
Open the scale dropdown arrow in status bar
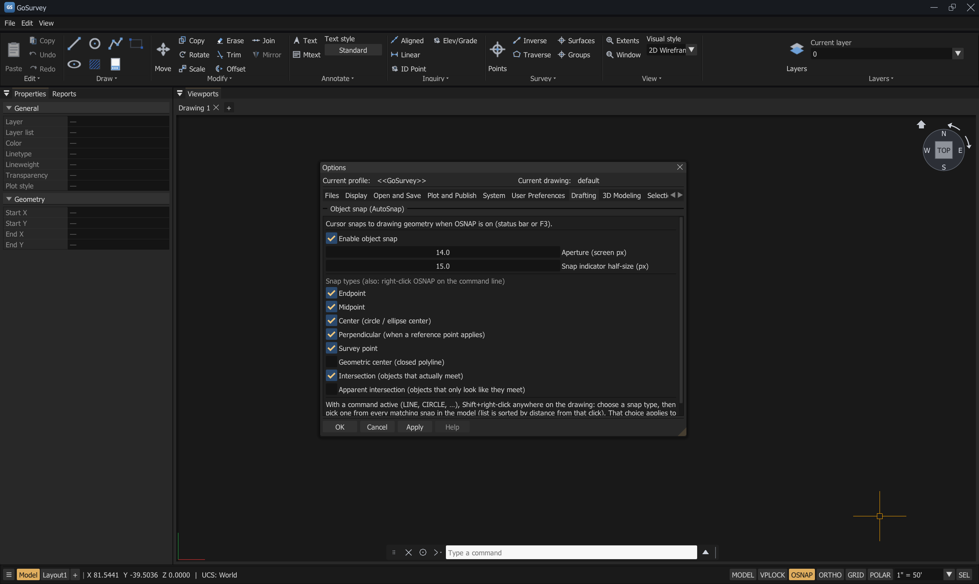click(949, 574)
